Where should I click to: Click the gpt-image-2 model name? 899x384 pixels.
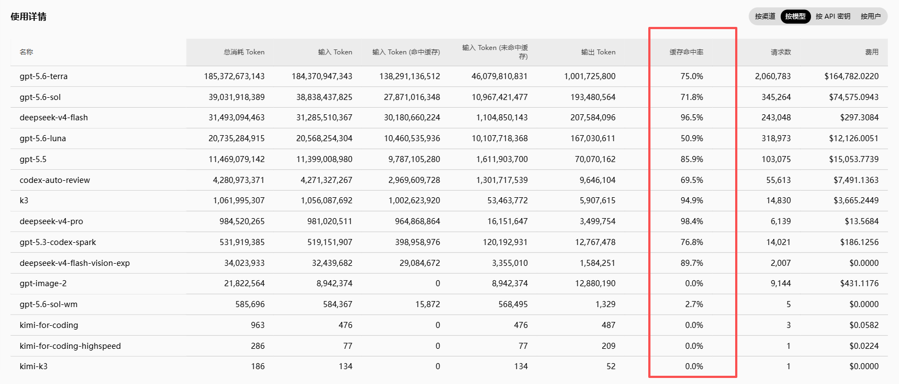pyautogui.click(x=43, y=283)
